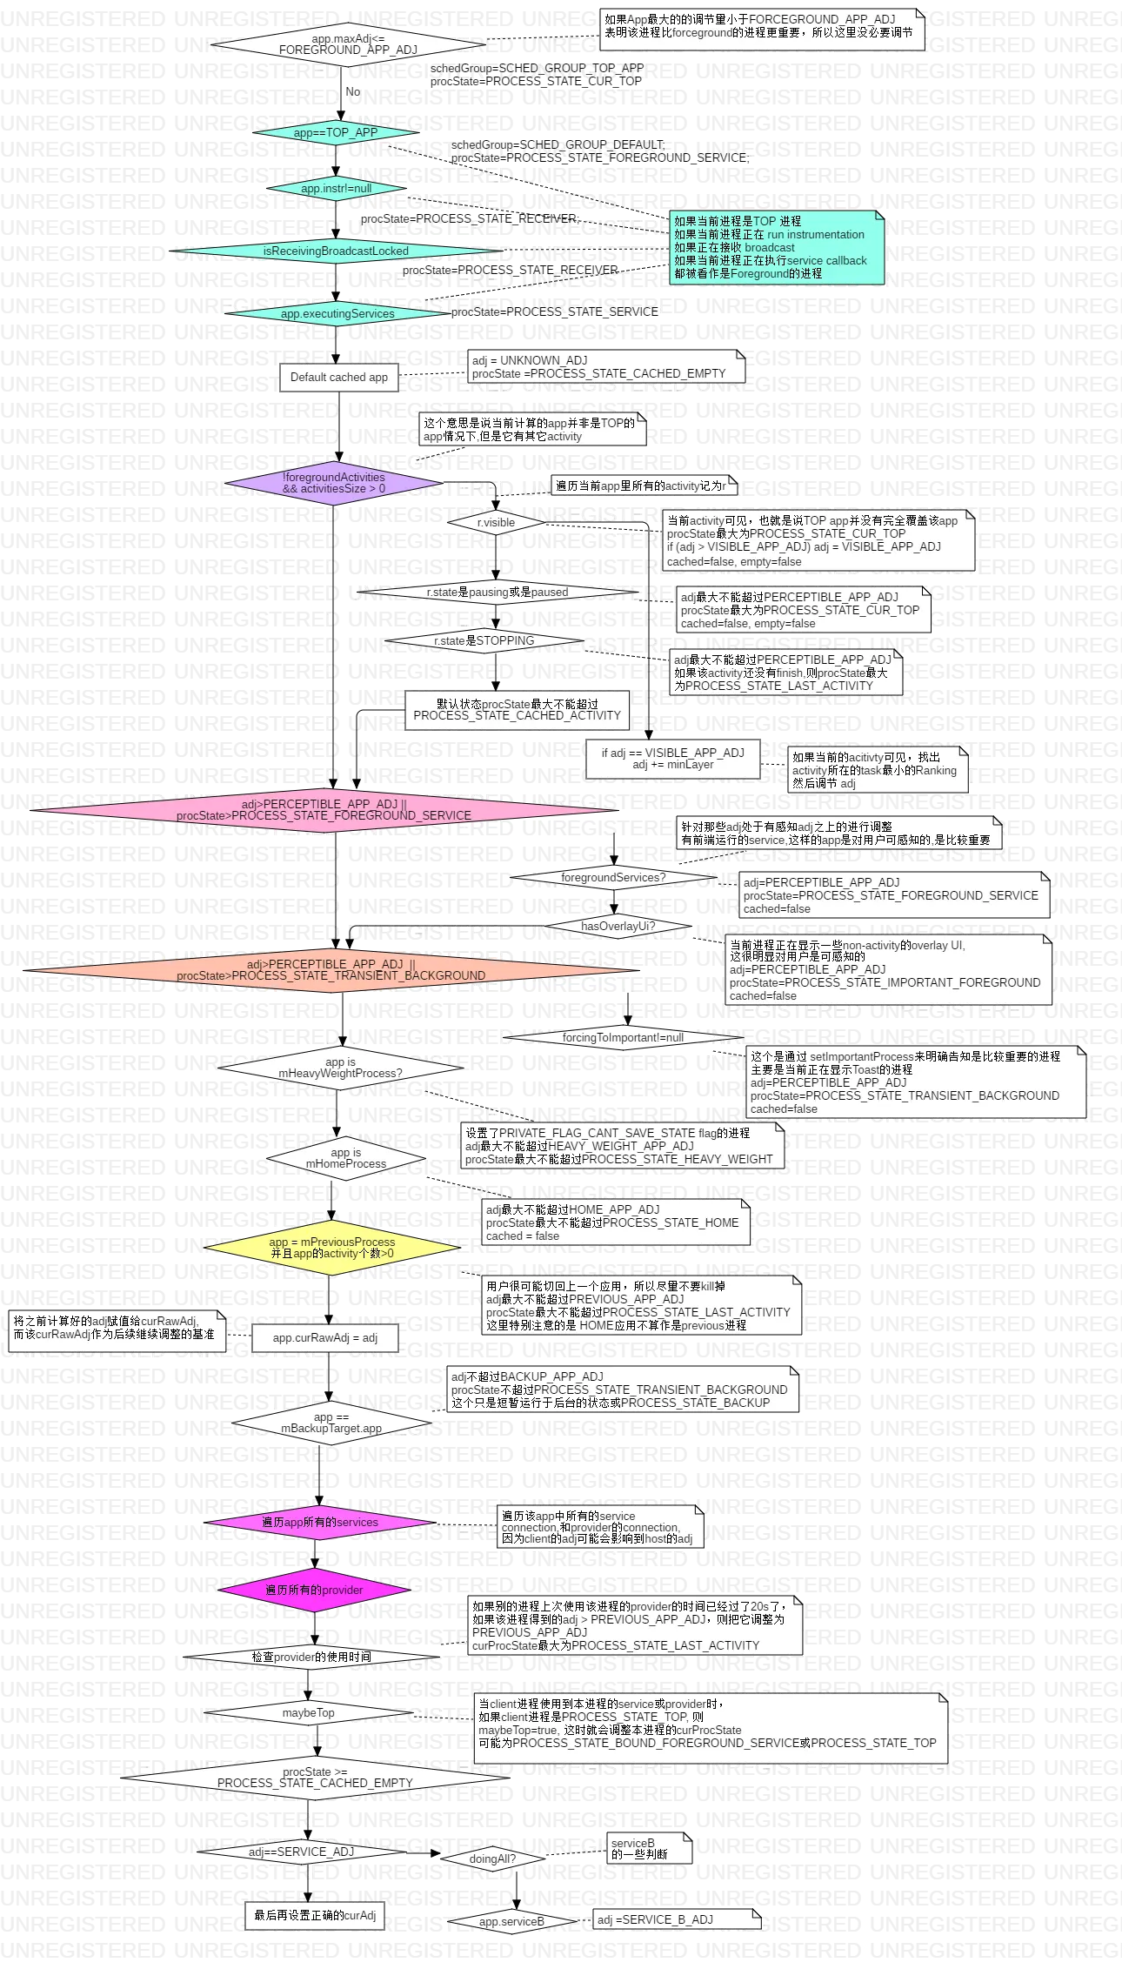The width and height of the screenshot is (1122, 1969).
Task: Click the note about non-activity overlay UI
Action: pyautogui.click(x=888, y=970)
